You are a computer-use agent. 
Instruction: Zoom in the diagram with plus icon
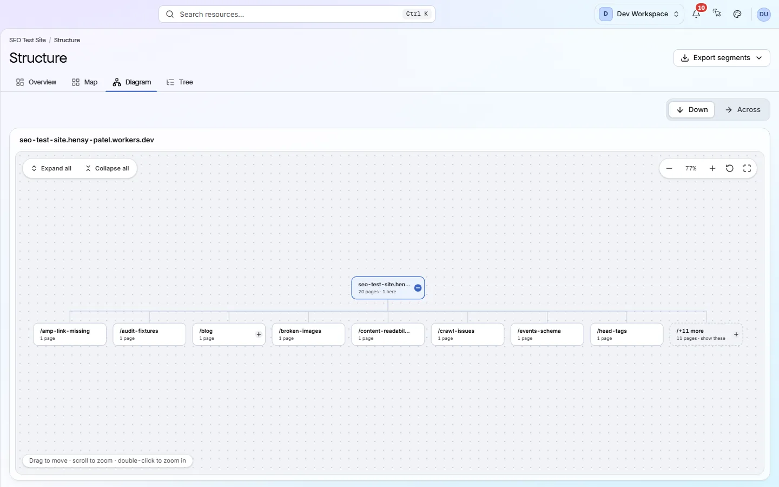coord(712,168)
